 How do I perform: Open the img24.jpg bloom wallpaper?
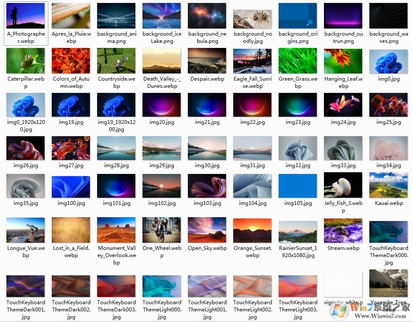point(343,105)
